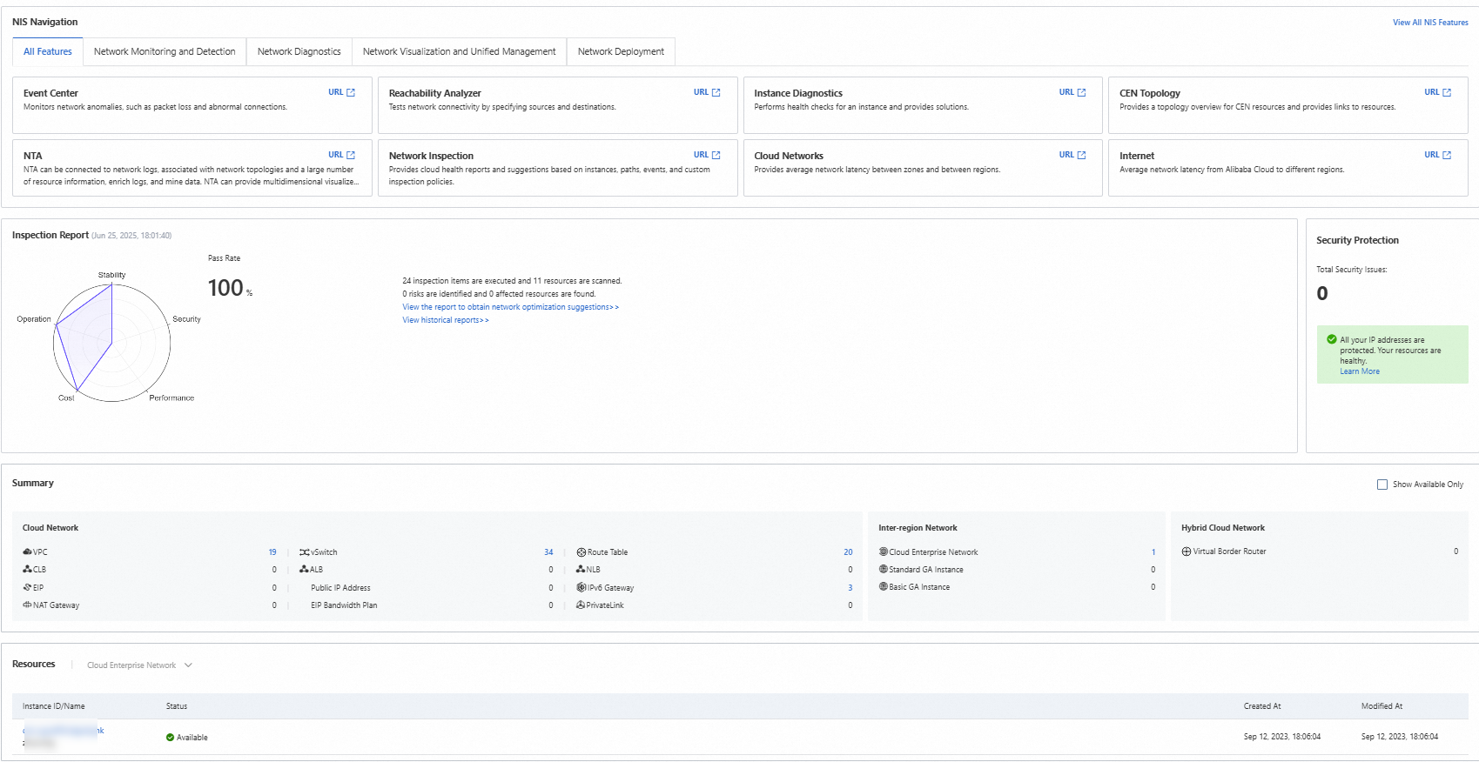Open the blurred instance ID link
The height and width of the screenshot is (762, 1479).
pyautogui.click(x=64, y=731)
